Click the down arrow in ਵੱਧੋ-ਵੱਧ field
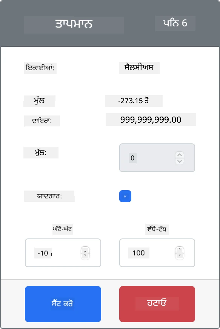Screen dimensions: 220x329 [180, 255]
